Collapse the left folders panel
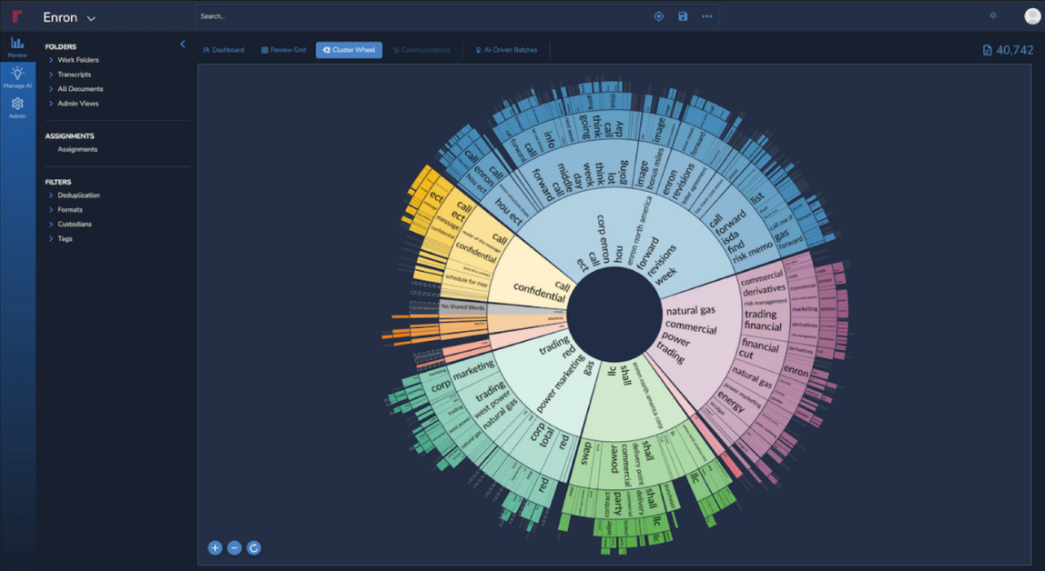Image resolution: width=1045 pixels, height=571 pixels. 183,45
